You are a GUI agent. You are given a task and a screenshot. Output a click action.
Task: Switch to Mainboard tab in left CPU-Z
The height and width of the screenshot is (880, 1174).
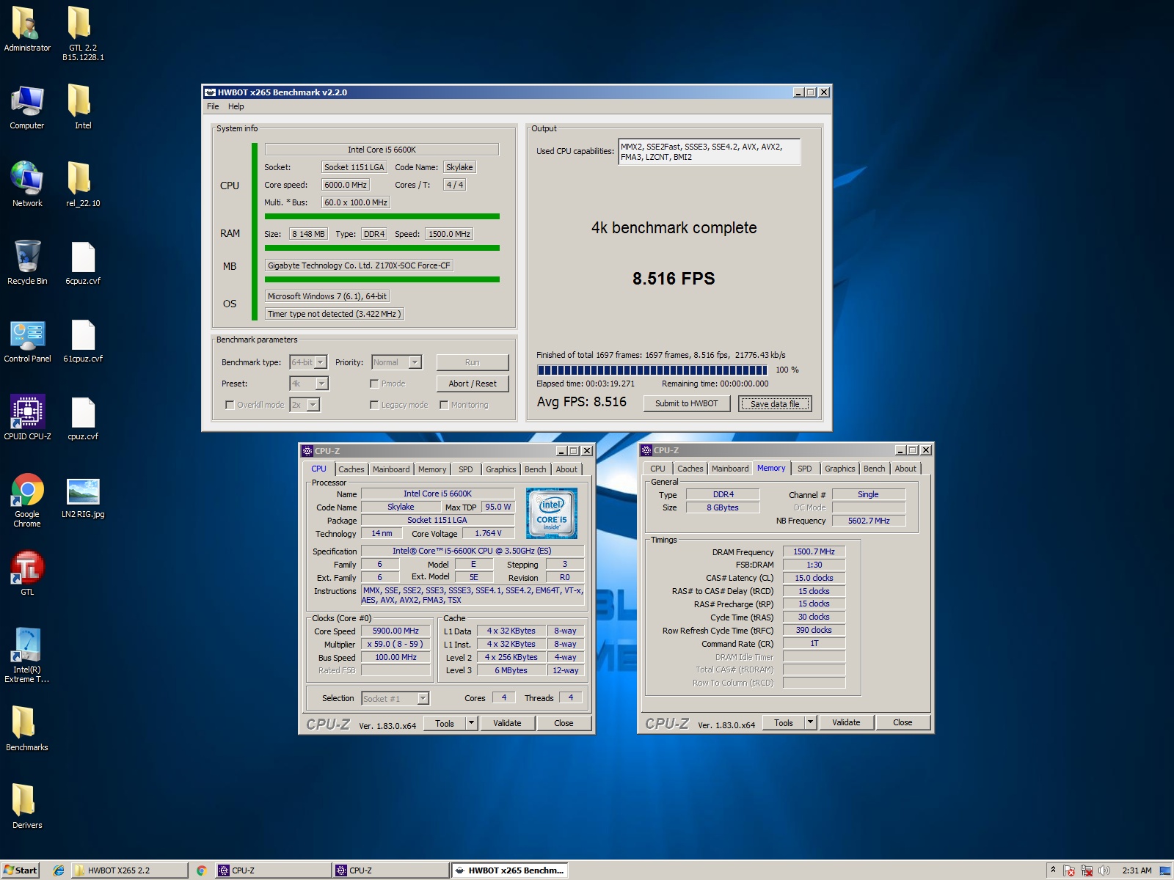point(391,469)
